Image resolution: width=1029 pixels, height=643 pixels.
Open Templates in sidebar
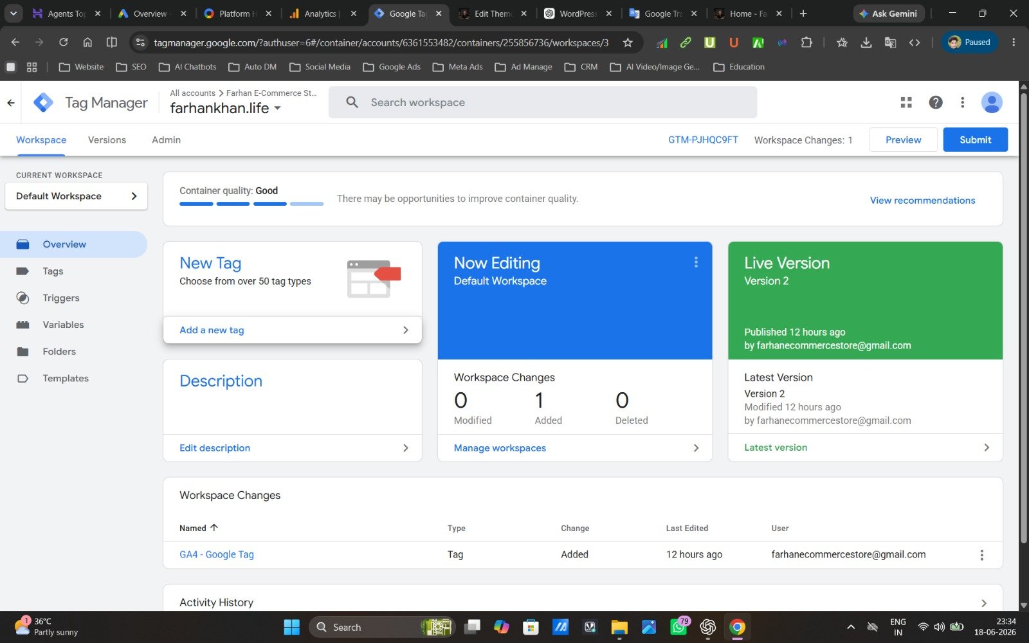pyautogui.click(x=66, y=379)
